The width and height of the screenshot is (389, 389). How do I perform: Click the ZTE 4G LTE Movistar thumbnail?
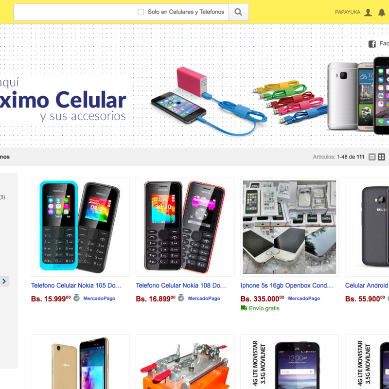289,362
